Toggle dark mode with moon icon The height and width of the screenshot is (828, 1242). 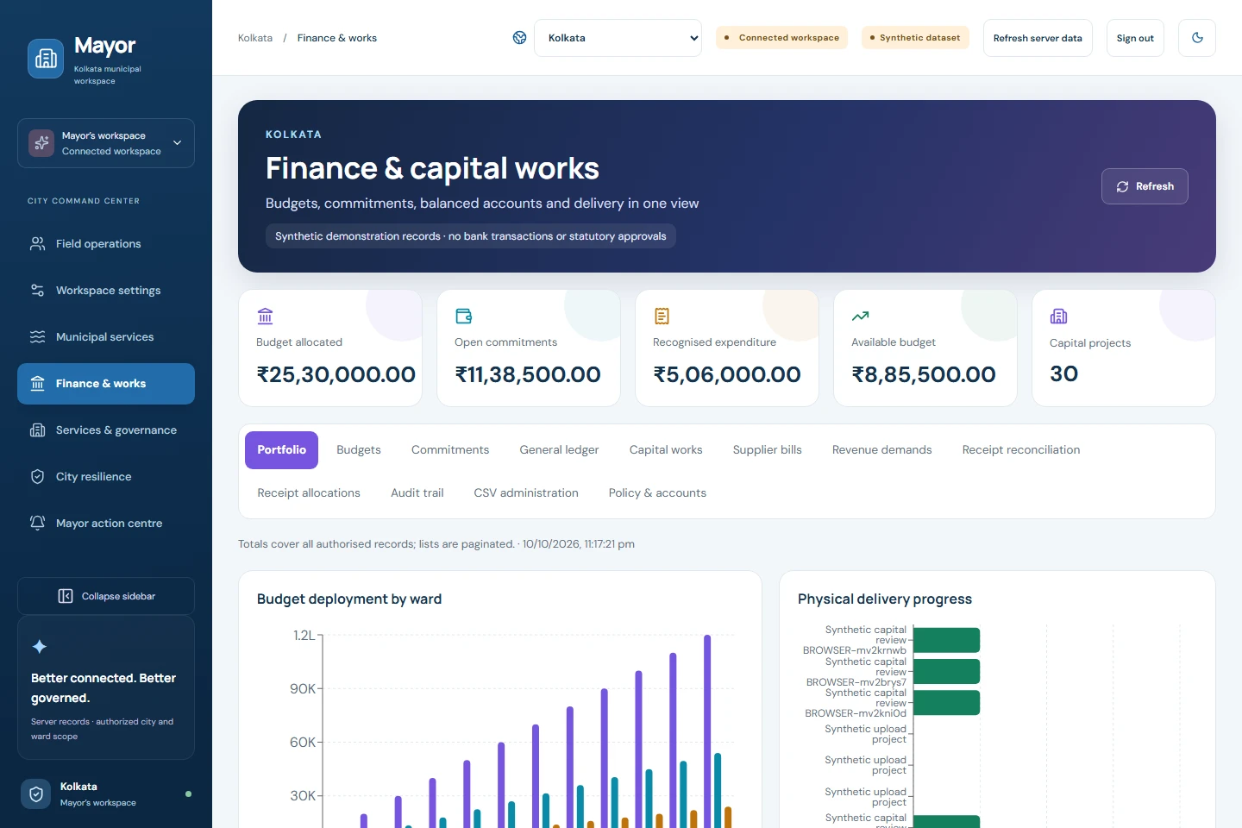pos(1197,38)
